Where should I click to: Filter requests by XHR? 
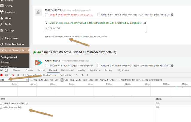point(57,80)
